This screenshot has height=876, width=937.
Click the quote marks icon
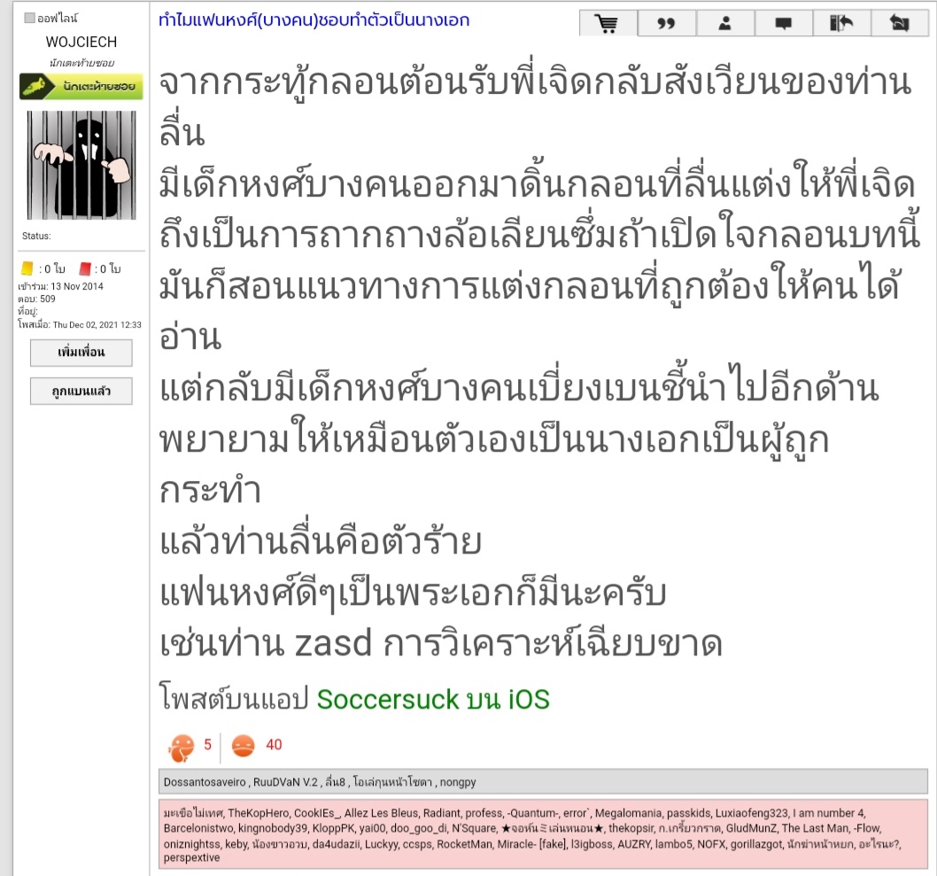click(666, 24)
